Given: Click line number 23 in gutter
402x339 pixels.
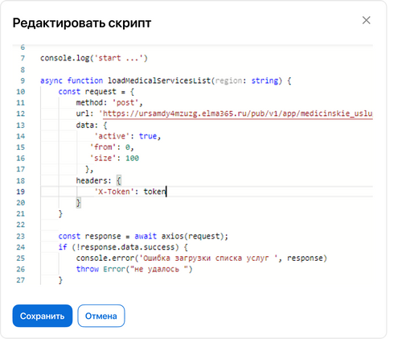Looking at the screenshot, I should pyautogui.click(x=21, y=236).
